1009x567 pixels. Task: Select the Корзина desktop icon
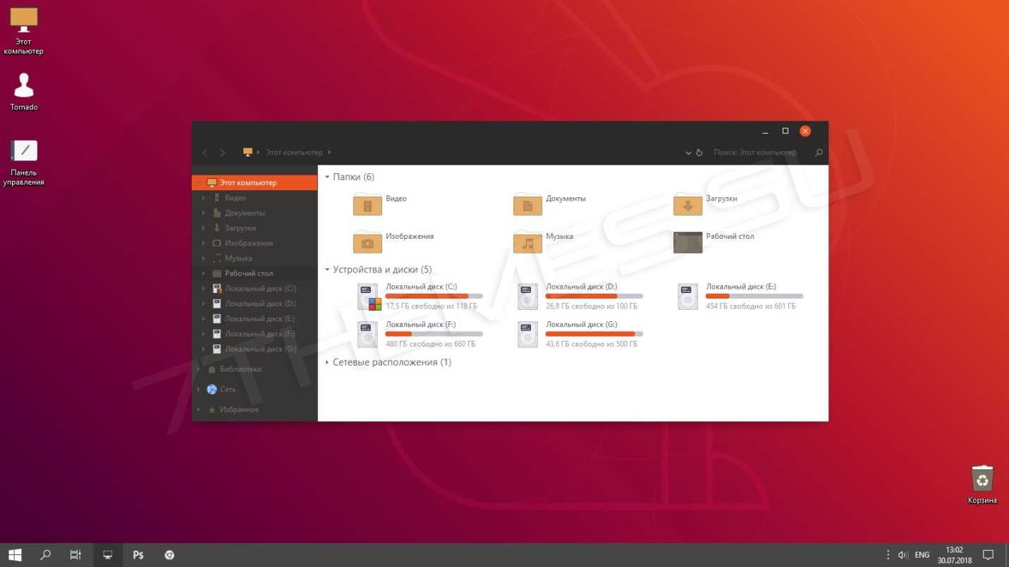982,485
